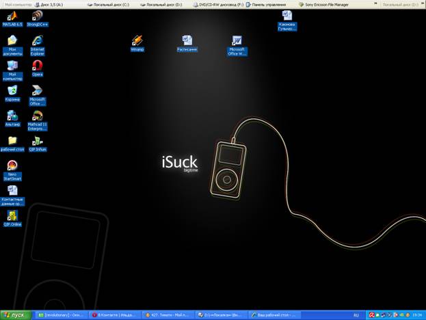Image resolution: width=426 pixels, height=320 pixels.
Task: Open Диск 3,5 (A:) in top toolbar
Action: point(49,5)
